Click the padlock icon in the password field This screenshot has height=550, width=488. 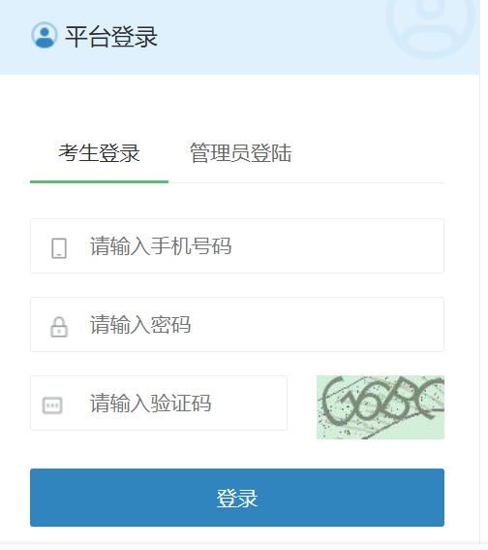[59, 327]
